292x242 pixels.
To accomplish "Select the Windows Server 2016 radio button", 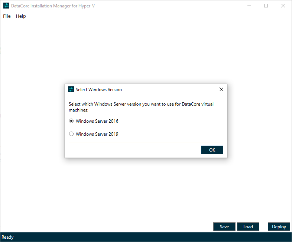I will click(x=71, y=121).
